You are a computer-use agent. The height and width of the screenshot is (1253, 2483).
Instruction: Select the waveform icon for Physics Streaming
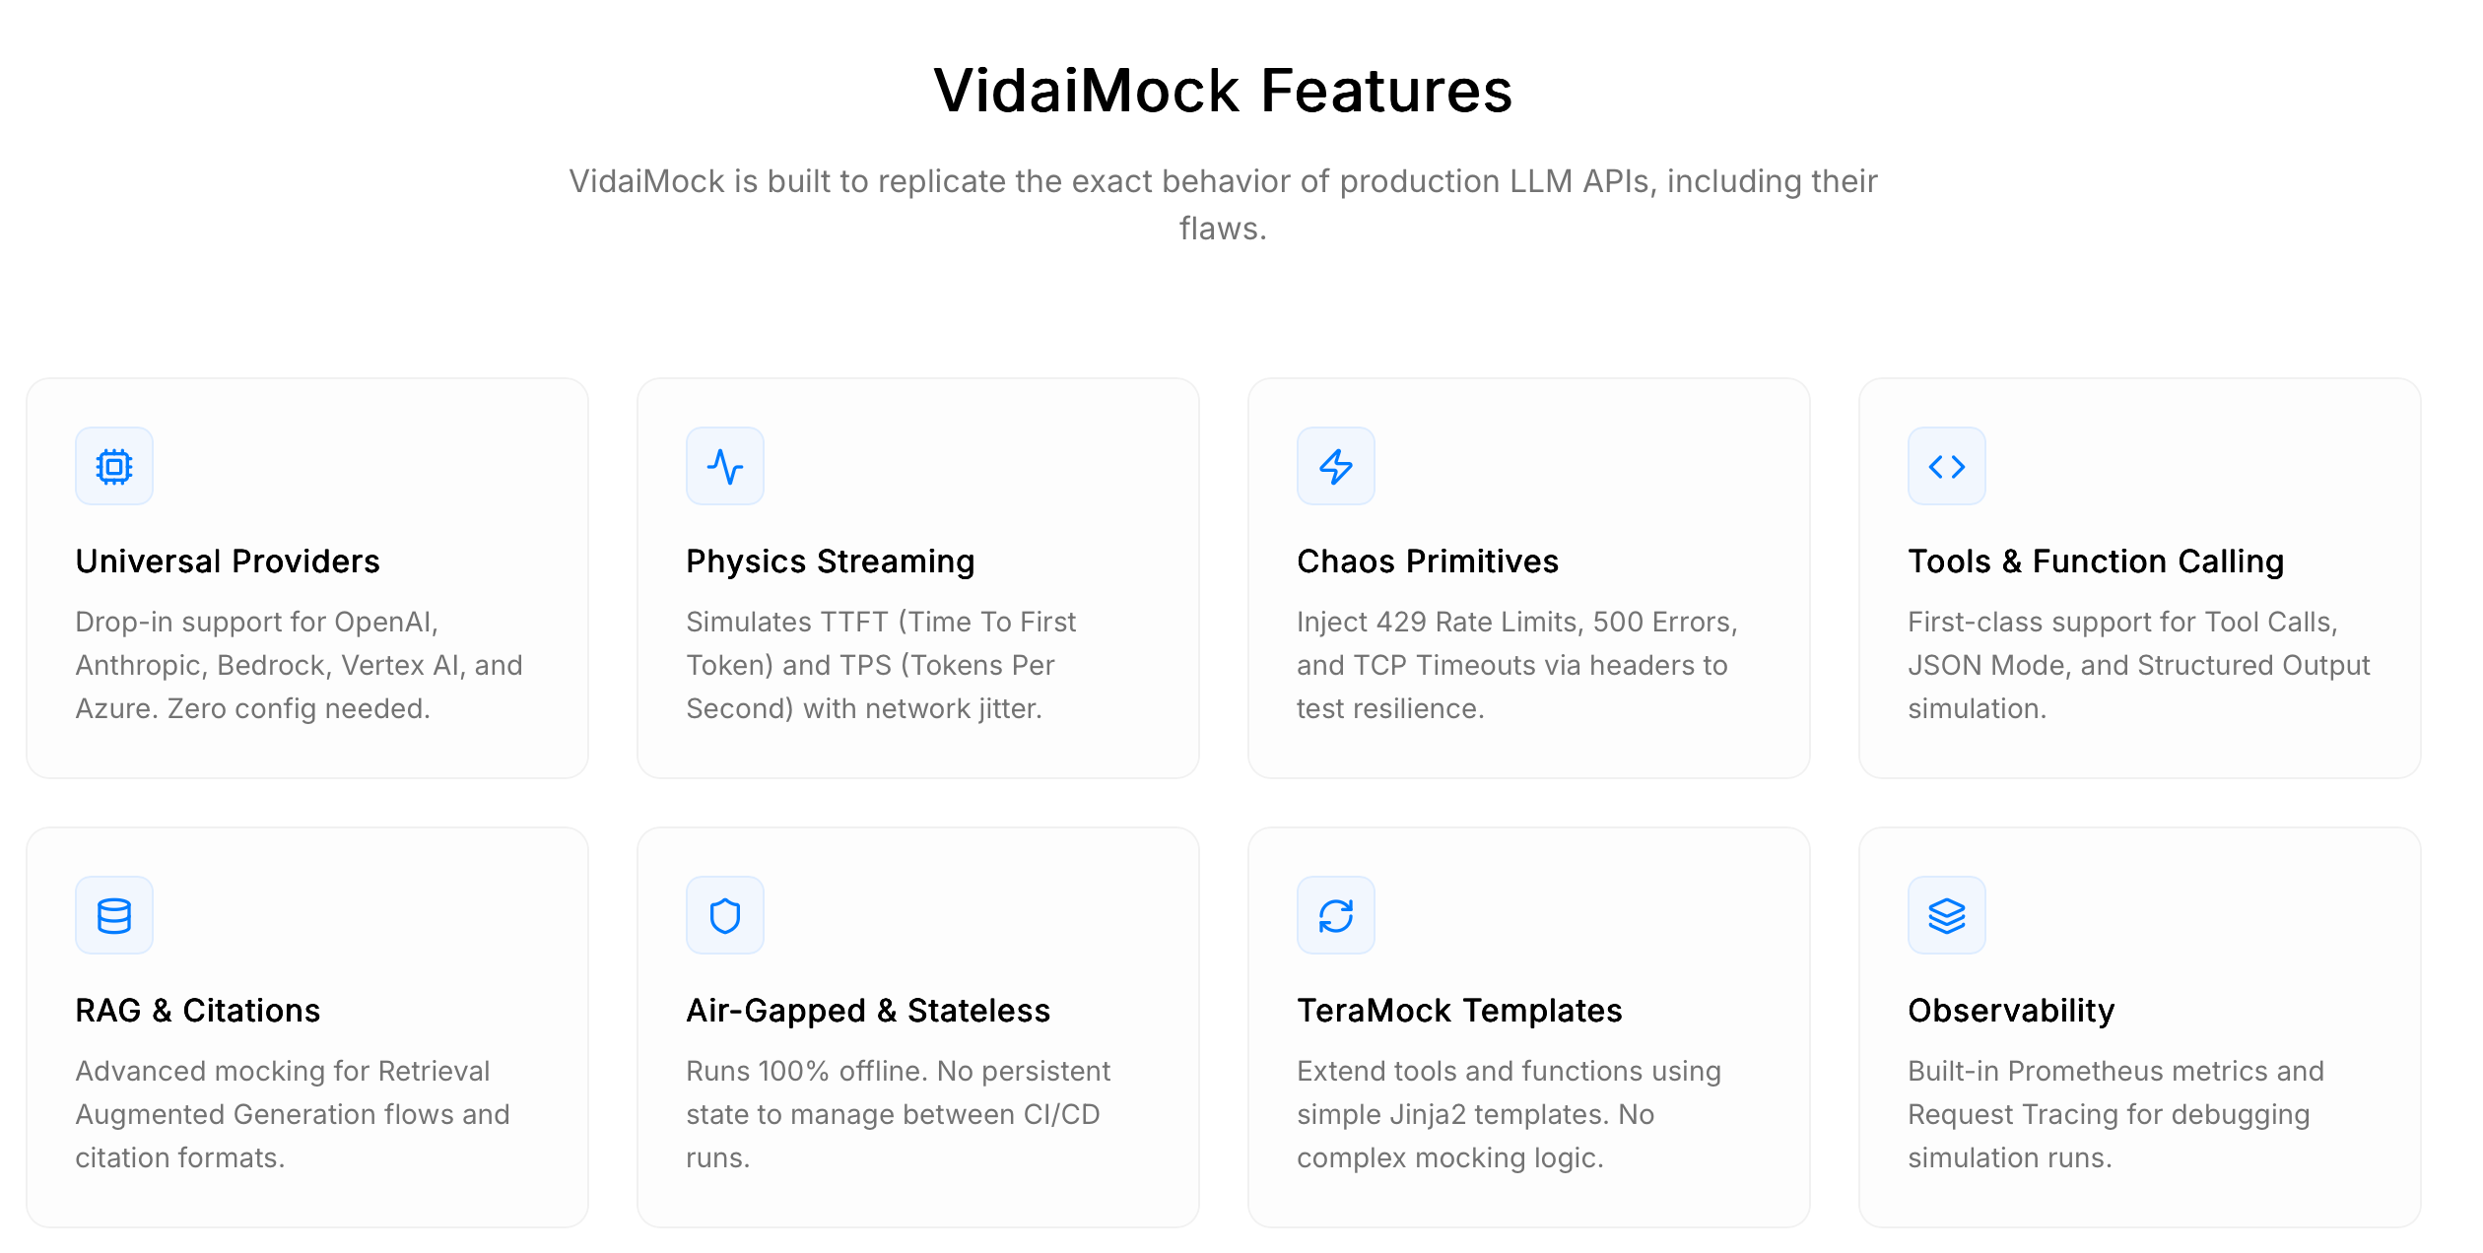[x=725, y=466]
